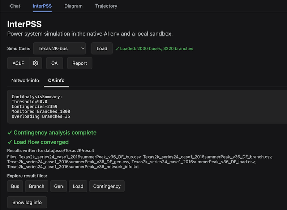Click the 'Threshold=90.0' line
This screenshot has height=210, width=287.
pyautogui.click(x=29, y=102)
